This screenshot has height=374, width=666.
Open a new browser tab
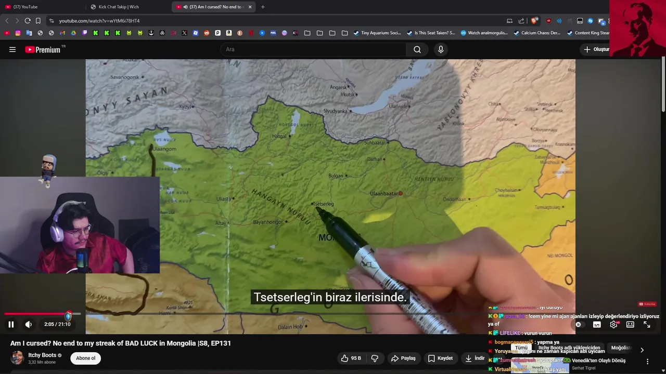coord(263,7)
